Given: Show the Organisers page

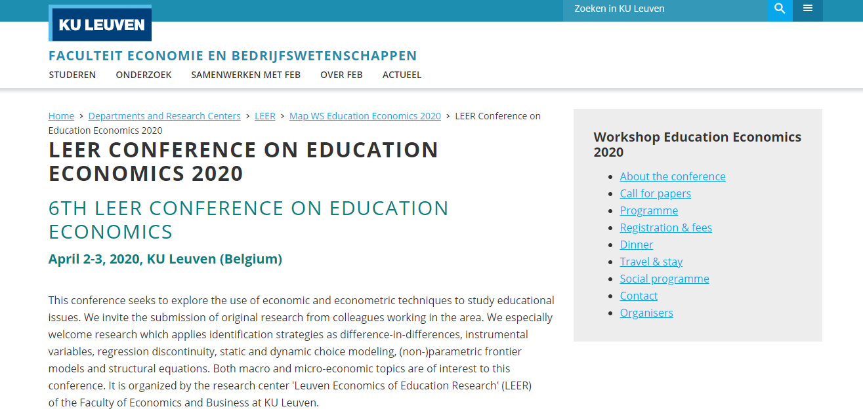Looking at the screenshot, I should 646,313.
